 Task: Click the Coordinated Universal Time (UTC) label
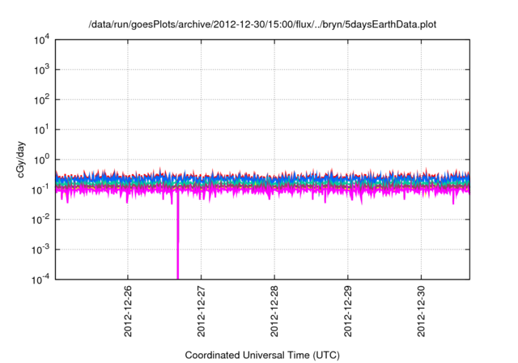(x=262, y=356)
